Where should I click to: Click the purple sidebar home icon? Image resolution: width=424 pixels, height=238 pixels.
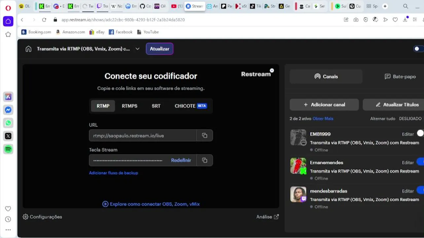click(8, 21)
